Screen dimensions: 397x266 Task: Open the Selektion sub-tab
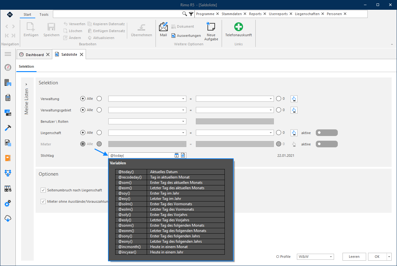(x=26, y=66)
